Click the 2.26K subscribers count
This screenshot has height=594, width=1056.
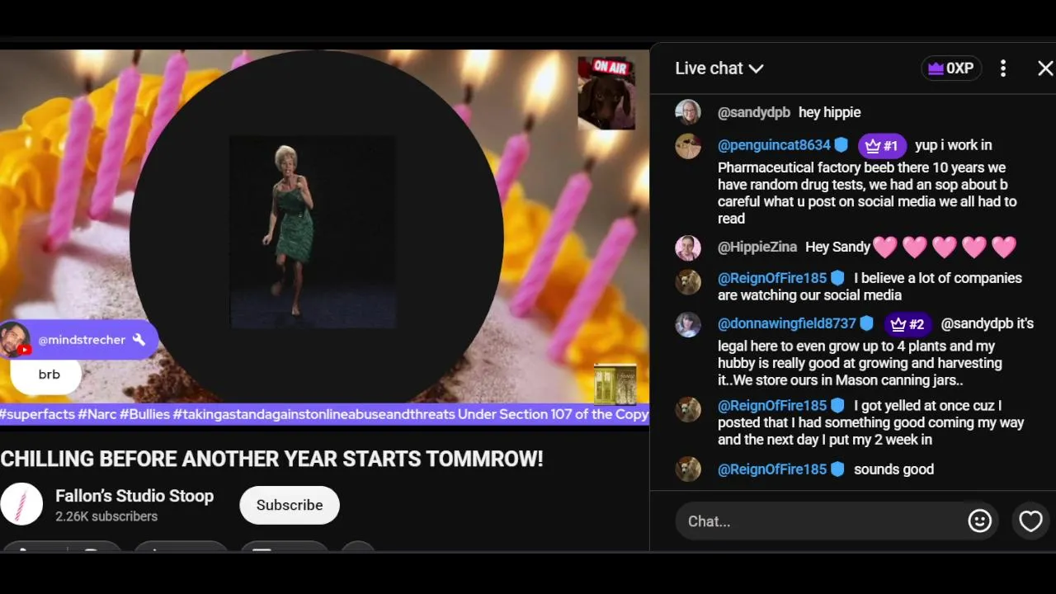[x=106, y=516]
